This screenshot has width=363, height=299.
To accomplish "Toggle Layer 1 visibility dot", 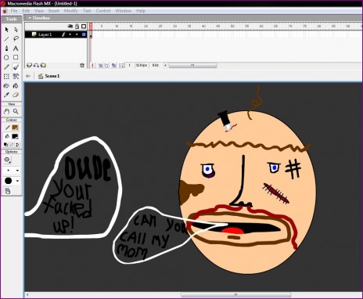I will [70, 34].
